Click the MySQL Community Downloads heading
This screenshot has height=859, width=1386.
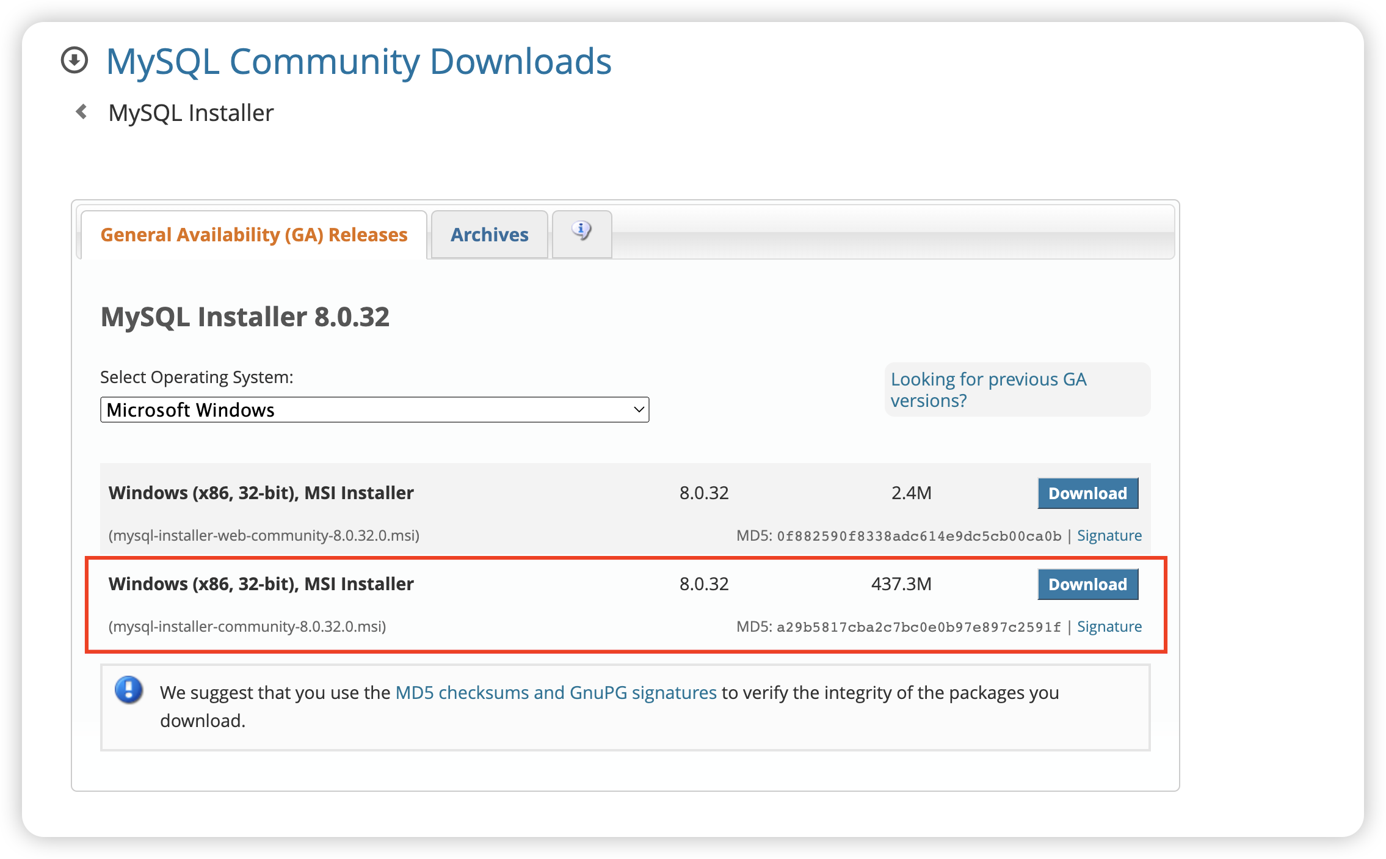358,61
